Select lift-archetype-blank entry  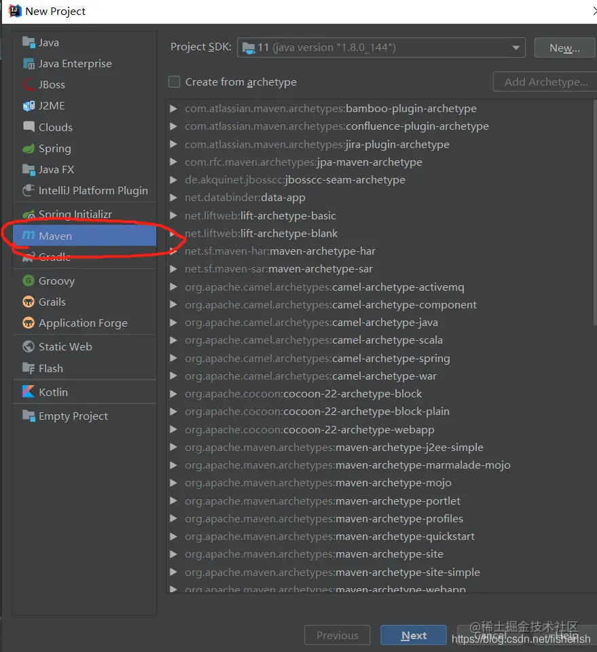[261, 234]
